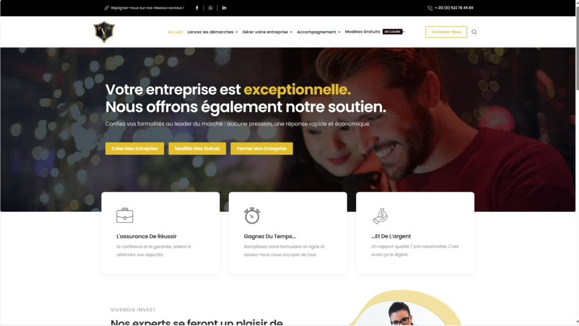Click the Contactez-Nous button
The image size is (579, 326).
tap(446, 32)
